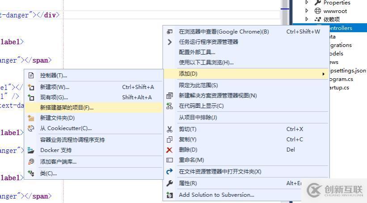Viewport: 367px width, 203px height.
Task: Select Startup.cs file in tree
Action: pyautogui.click(x=339, y=88)
